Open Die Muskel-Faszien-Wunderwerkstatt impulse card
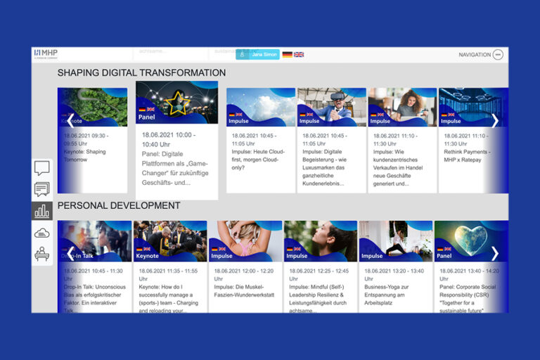Screen dimensions: 540x360 click(x=245, y=267)
